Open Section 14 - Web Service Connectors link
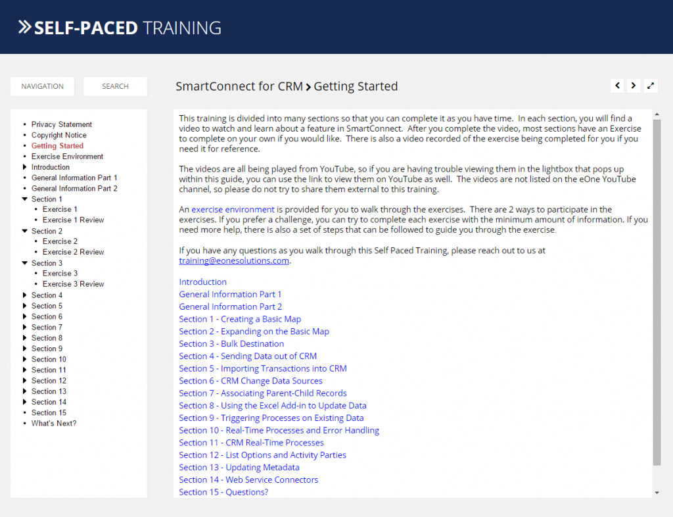 (x=248, y=480)
